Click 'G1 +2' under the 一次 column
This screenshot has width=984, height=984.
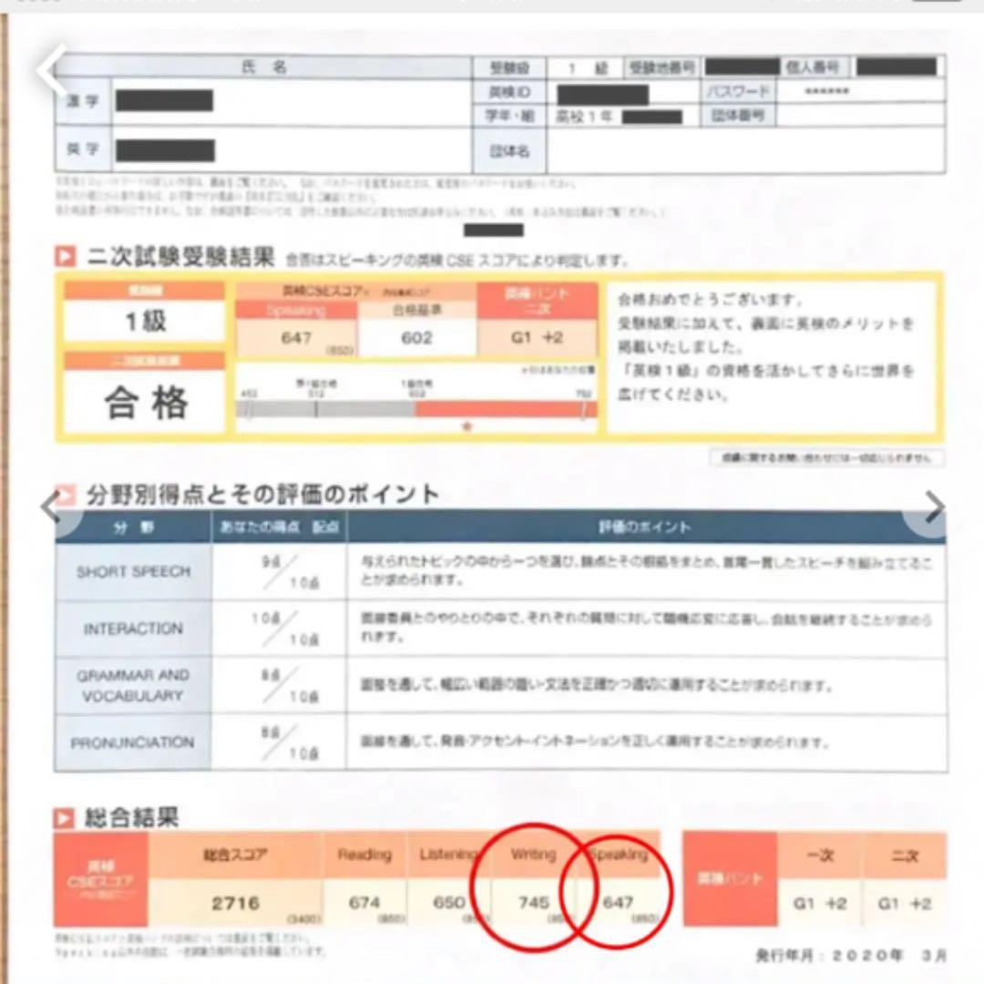[x=820, y=905]
